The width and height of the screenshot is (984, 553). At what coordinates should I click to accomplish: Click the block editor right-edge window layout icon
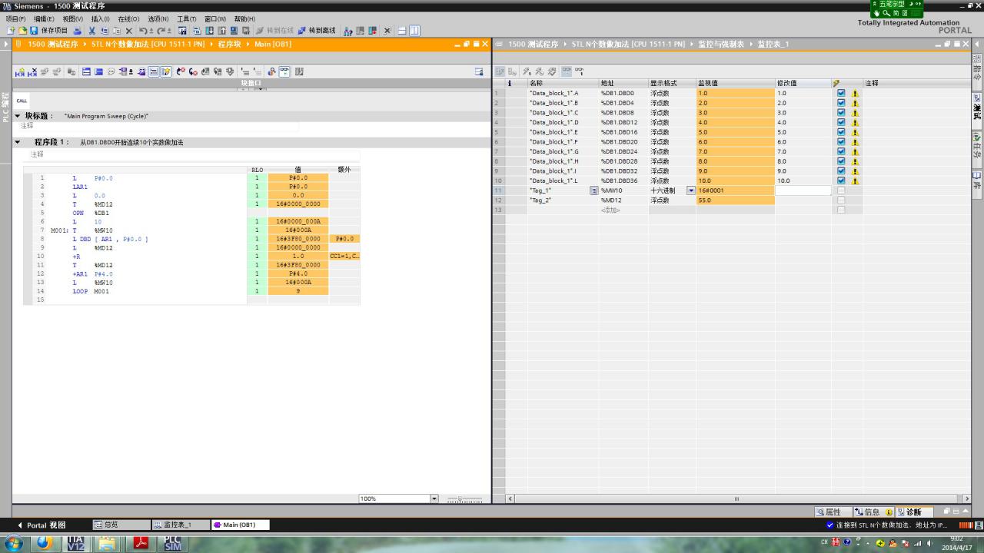[478, 71]
